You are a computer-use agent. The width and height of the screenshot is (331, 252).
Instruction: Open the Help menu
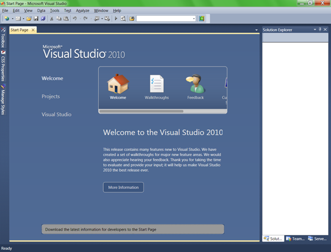point(117,10)
